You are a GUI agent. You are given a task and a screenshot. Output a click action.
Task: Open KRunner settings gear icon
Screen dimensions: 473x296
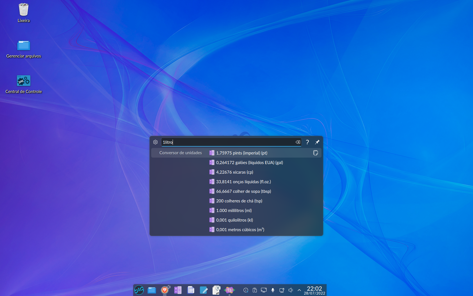(x=155, y=142)
